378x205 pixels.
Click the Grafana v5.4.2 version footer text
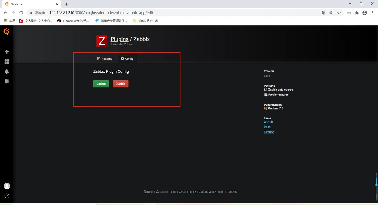coord(219,192)
